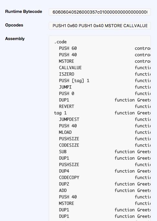Select the CODESIZE instruction
The width and height of the screenshot is (157, 221).
point(69,145)
